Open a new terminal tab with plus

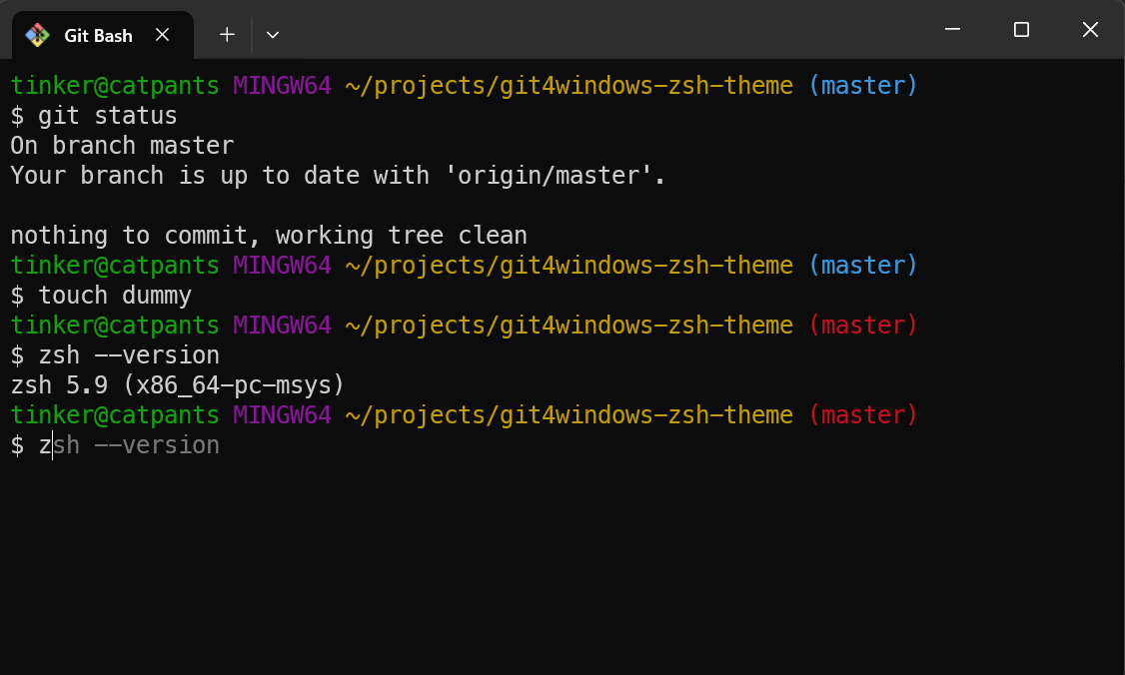(x=228, y=34)
